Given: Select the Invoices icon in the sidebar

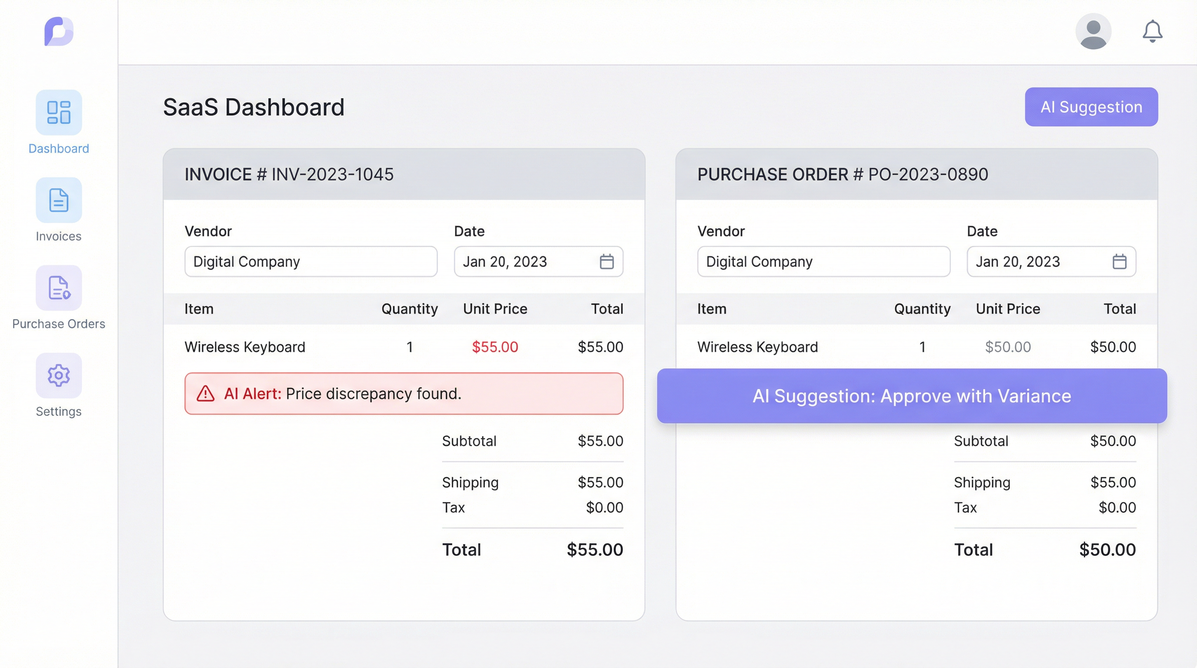Looking at the screenshot, I should (59, 200).
